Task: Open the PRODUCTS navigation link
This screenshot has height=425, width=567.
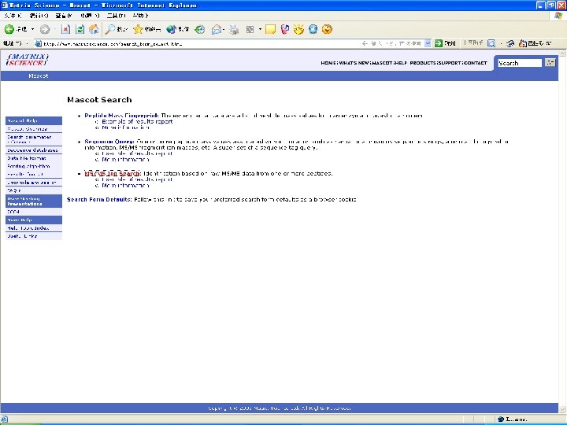Action: click(423, 63)
